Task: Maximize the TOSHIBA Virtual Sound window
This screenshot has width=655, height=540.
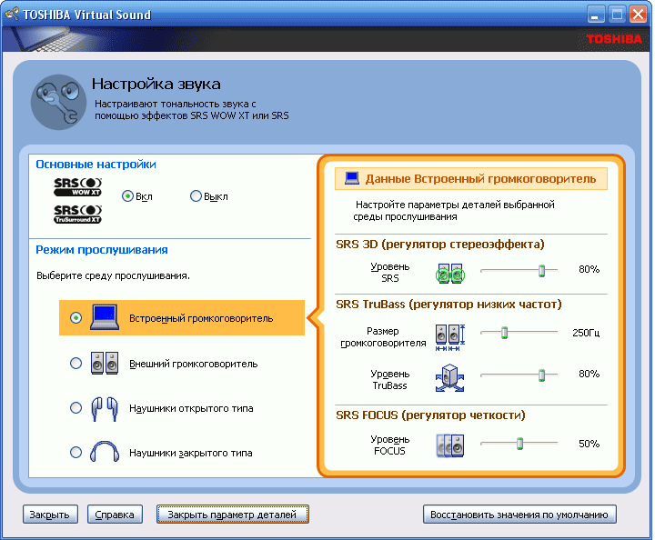Action: 617,15
